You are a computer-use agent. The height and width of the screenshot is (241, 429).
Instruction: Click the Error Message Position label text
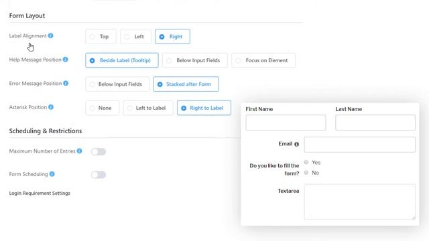point(36,83)
